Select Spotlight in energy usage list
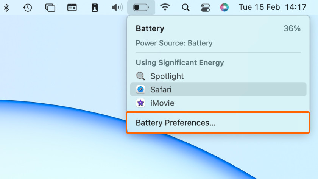 [x=167, y=76]
